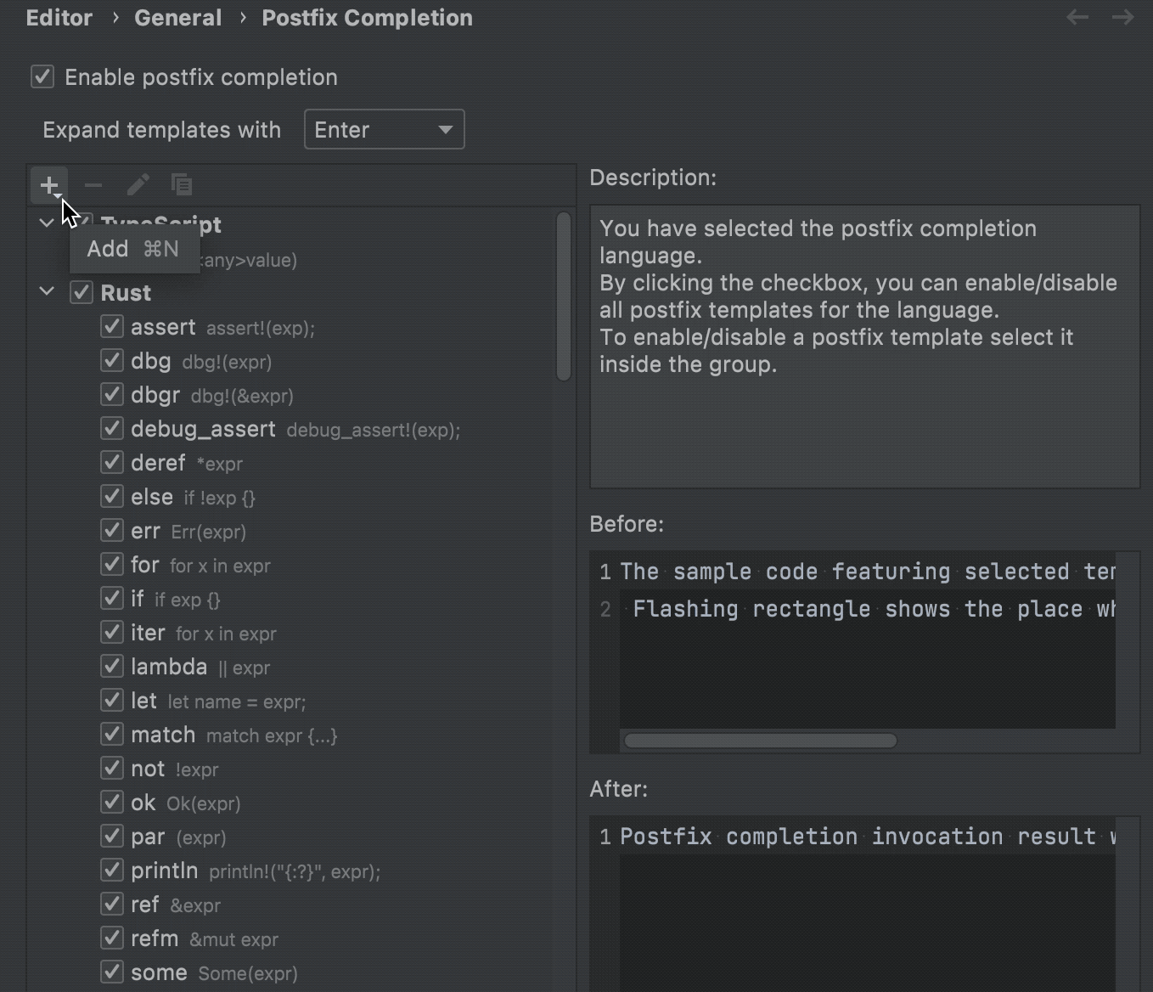Viewport: 1153px width, 992px height.
Task: Click the template list vertical scrollbar
Action: pos(563,297)
